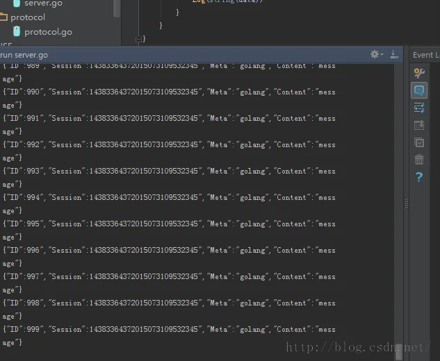Collapse the code fold marker in editor gutter

tap(138, 39)
